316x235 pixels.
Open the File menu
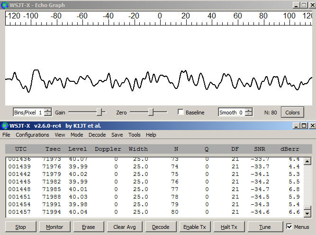tap(6, 135)
